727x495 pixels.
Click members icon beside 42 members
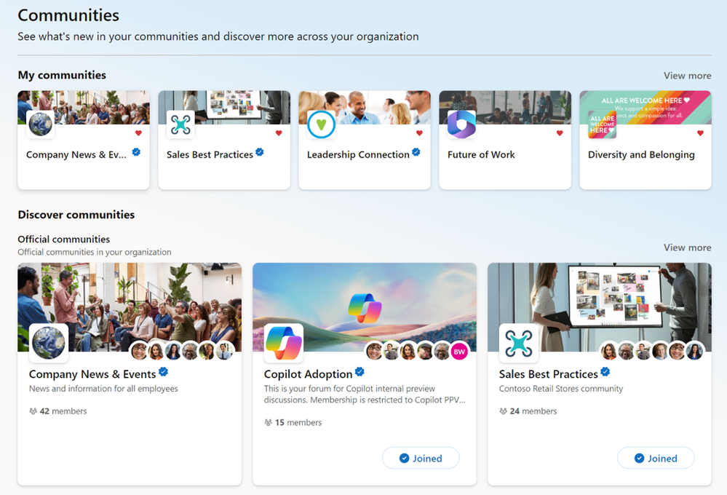(x=33, y=411)
